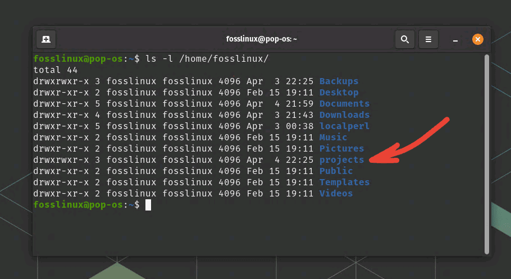This screenshot has width=511, height=279.
Task: Click time 00:38 on localperl row
Action: tap(299, 126)
